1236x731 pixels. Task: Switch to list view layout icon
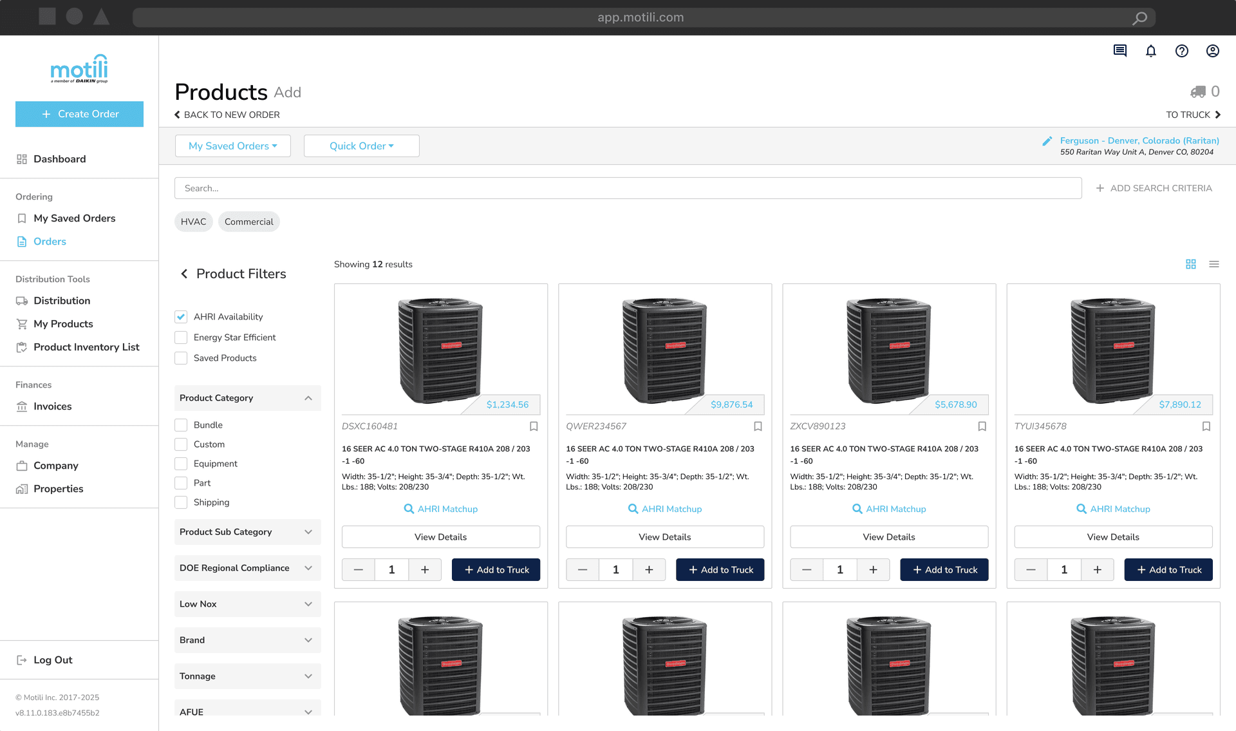click(x=1214, y=264)
